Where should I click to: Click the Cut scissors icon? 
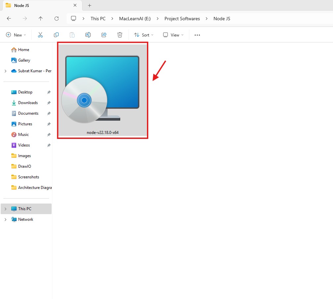click(40, 35)
